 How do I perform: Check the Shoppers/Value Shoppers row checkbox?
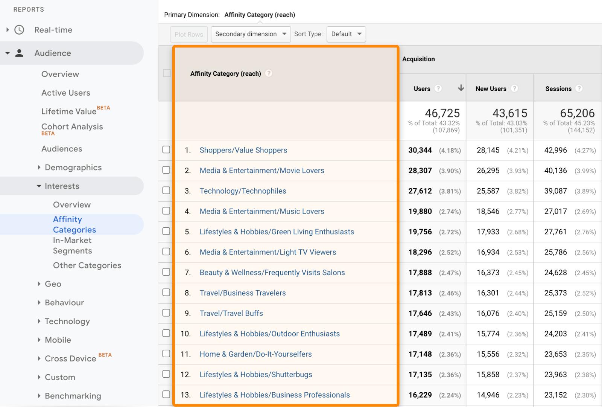click(166, 149)
